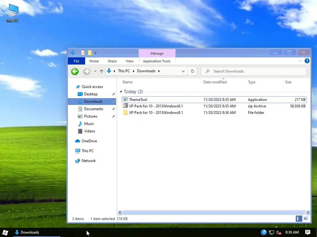Open recent locations dropdown arrow
The image size is (317, 237).
(95, 71)
